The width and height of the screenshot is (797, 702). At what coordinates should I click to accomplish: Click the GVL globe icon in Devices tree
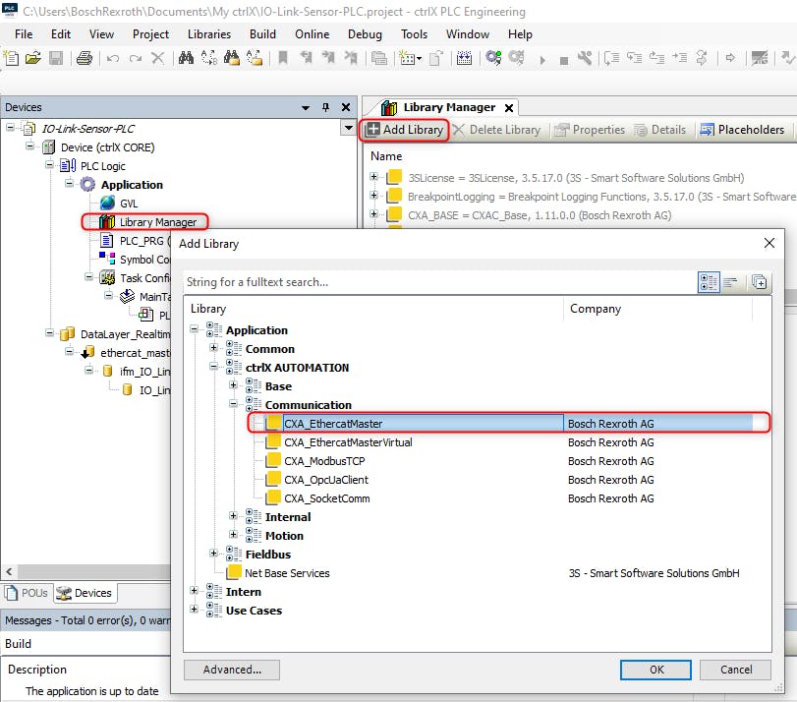(107, 203)
